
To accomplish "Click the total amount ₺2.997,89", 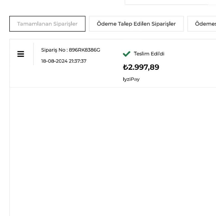I will 141,67.
